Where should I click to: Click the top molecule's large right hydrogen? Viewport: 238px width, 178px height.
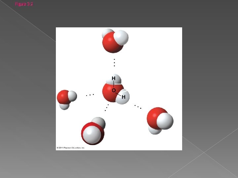point(121,38)
